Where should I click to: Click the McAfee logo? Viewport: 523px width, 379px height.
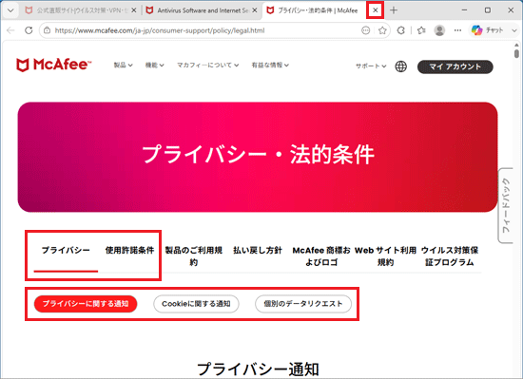coord(53,65)
